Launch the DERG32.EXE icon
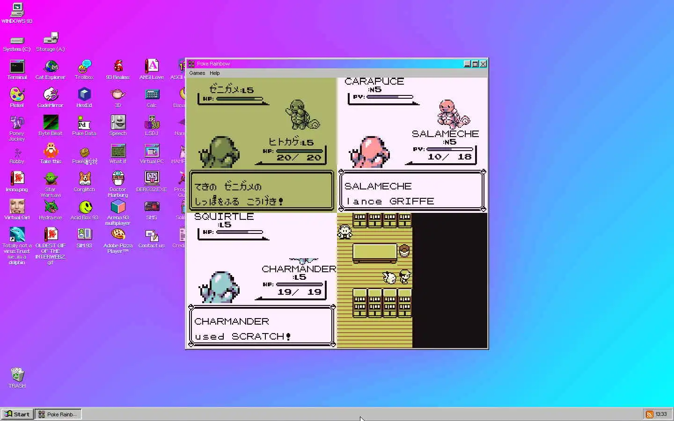Viewport: 674px width, 421px height. [x=152, y=182]
